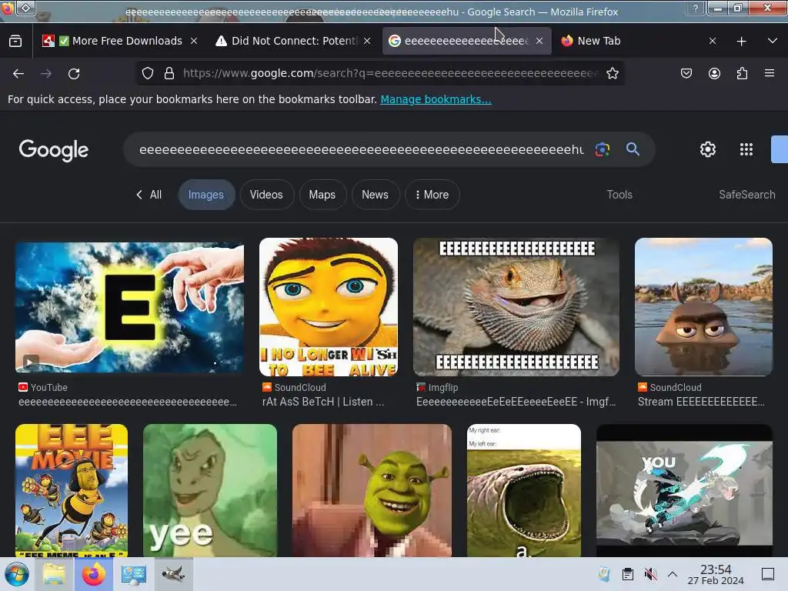Open the Bee Movie Barry face thumbnail
This screenshot has width=788, height=591.
point(329,307)
